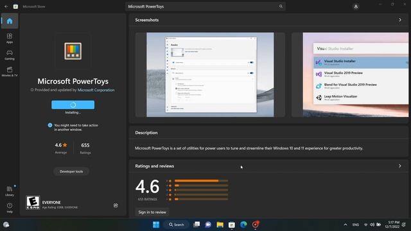Open the battery icon in the system tray

point(379,225)
